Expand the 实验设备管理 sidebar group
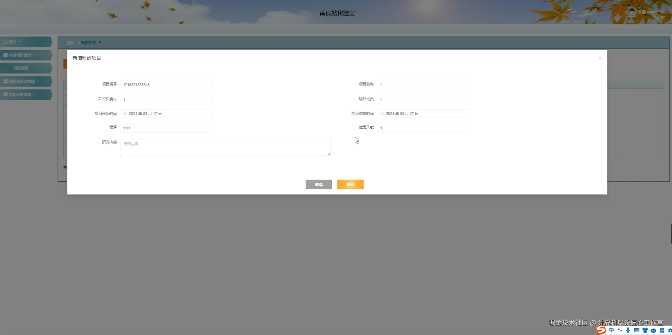 [26, 95]
